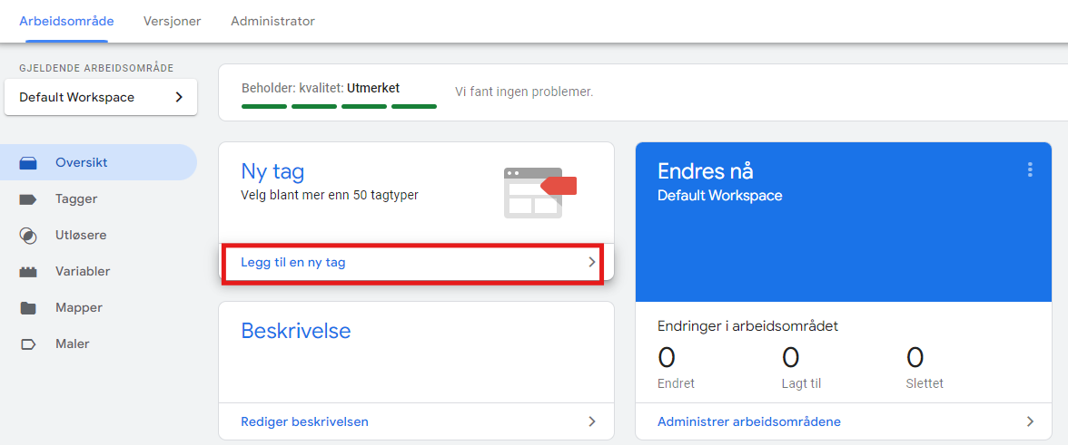Click the Legg til en ny tag link
The width and height of the screenshot is (1068, 445).
tap(293, 262)
